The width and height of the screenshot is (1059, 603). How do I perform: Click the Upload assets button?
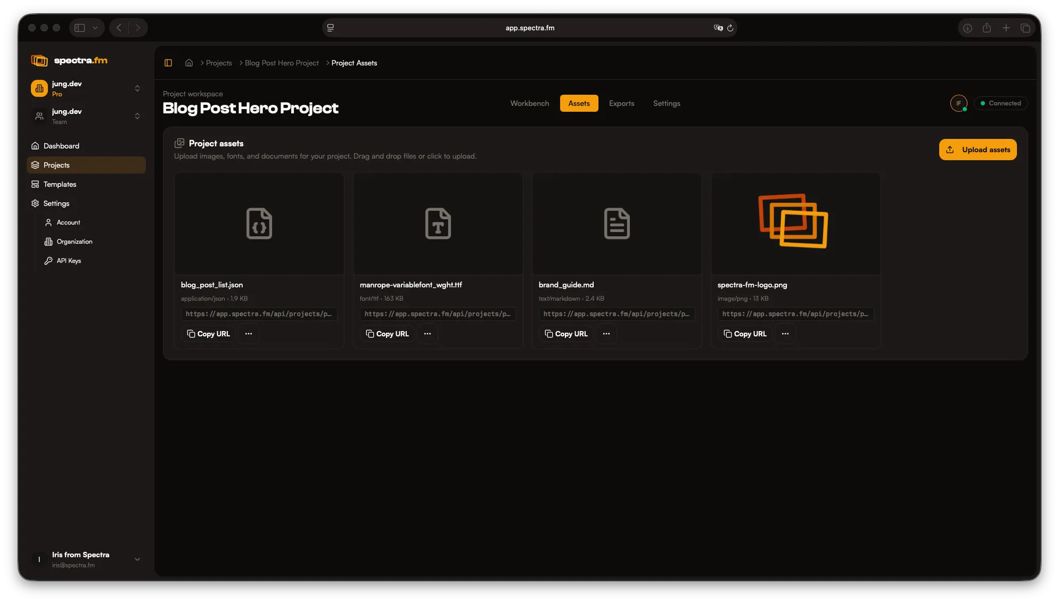click(977, 150)
